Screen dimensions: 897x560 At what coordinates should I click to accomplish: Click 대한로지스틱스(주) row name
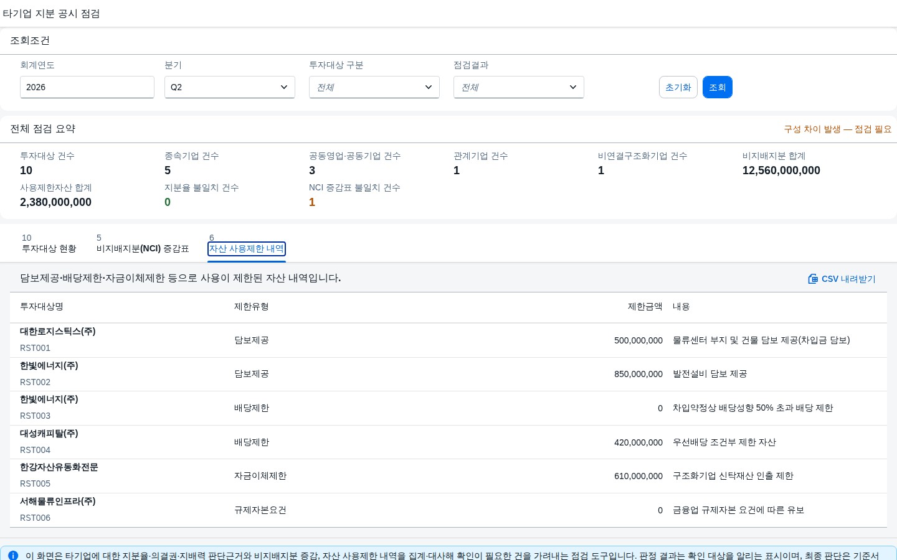point(58,332)
